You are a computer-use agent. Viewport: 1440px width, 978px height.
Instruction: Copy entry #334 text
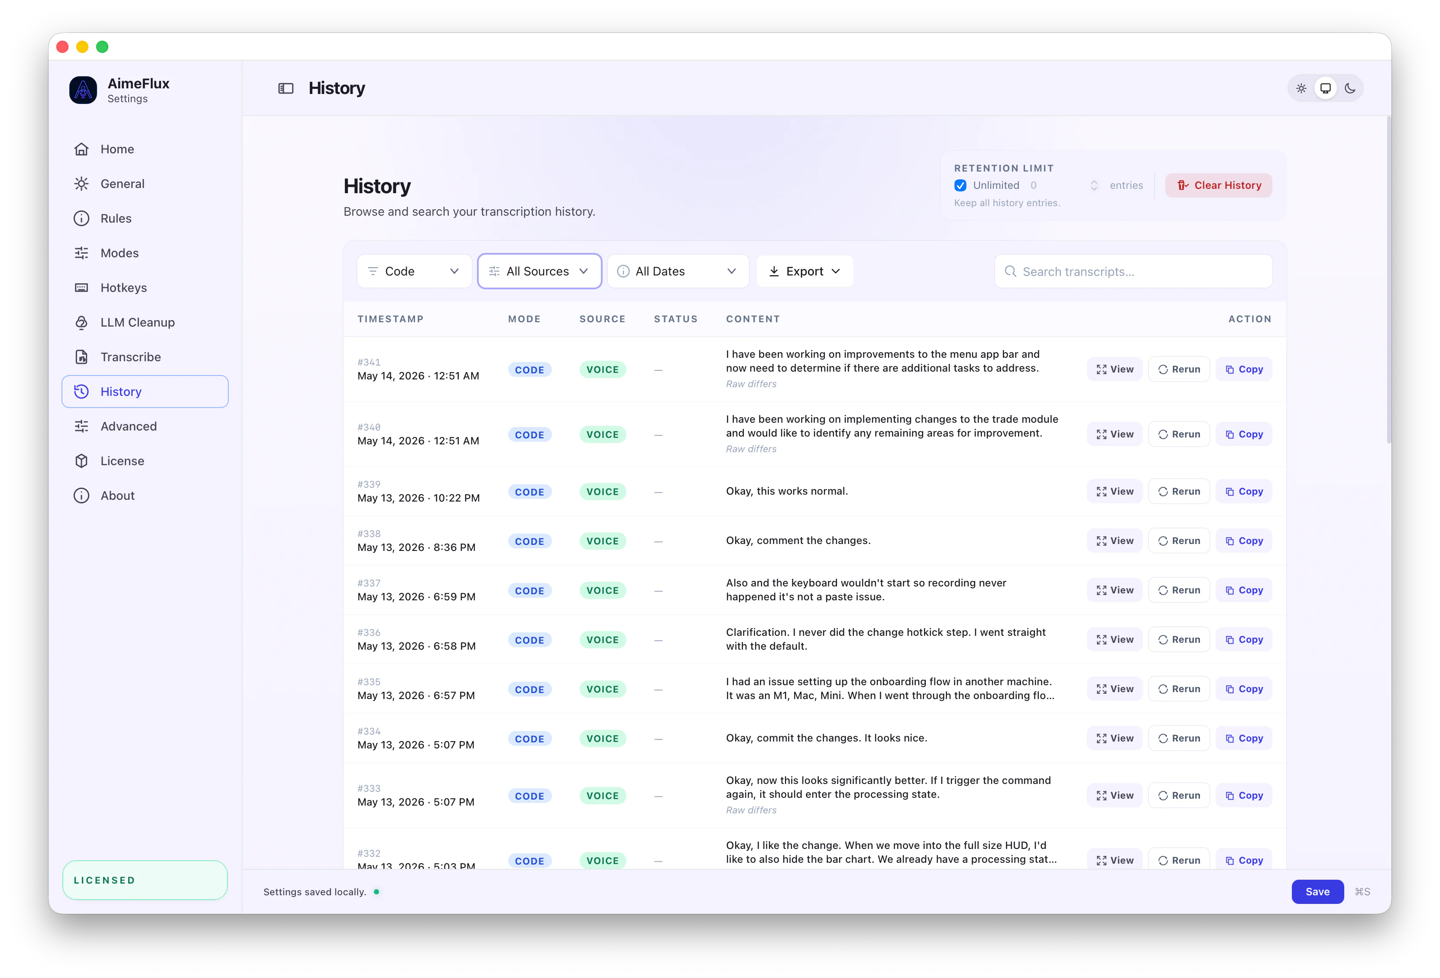(x=1244, y=739)
